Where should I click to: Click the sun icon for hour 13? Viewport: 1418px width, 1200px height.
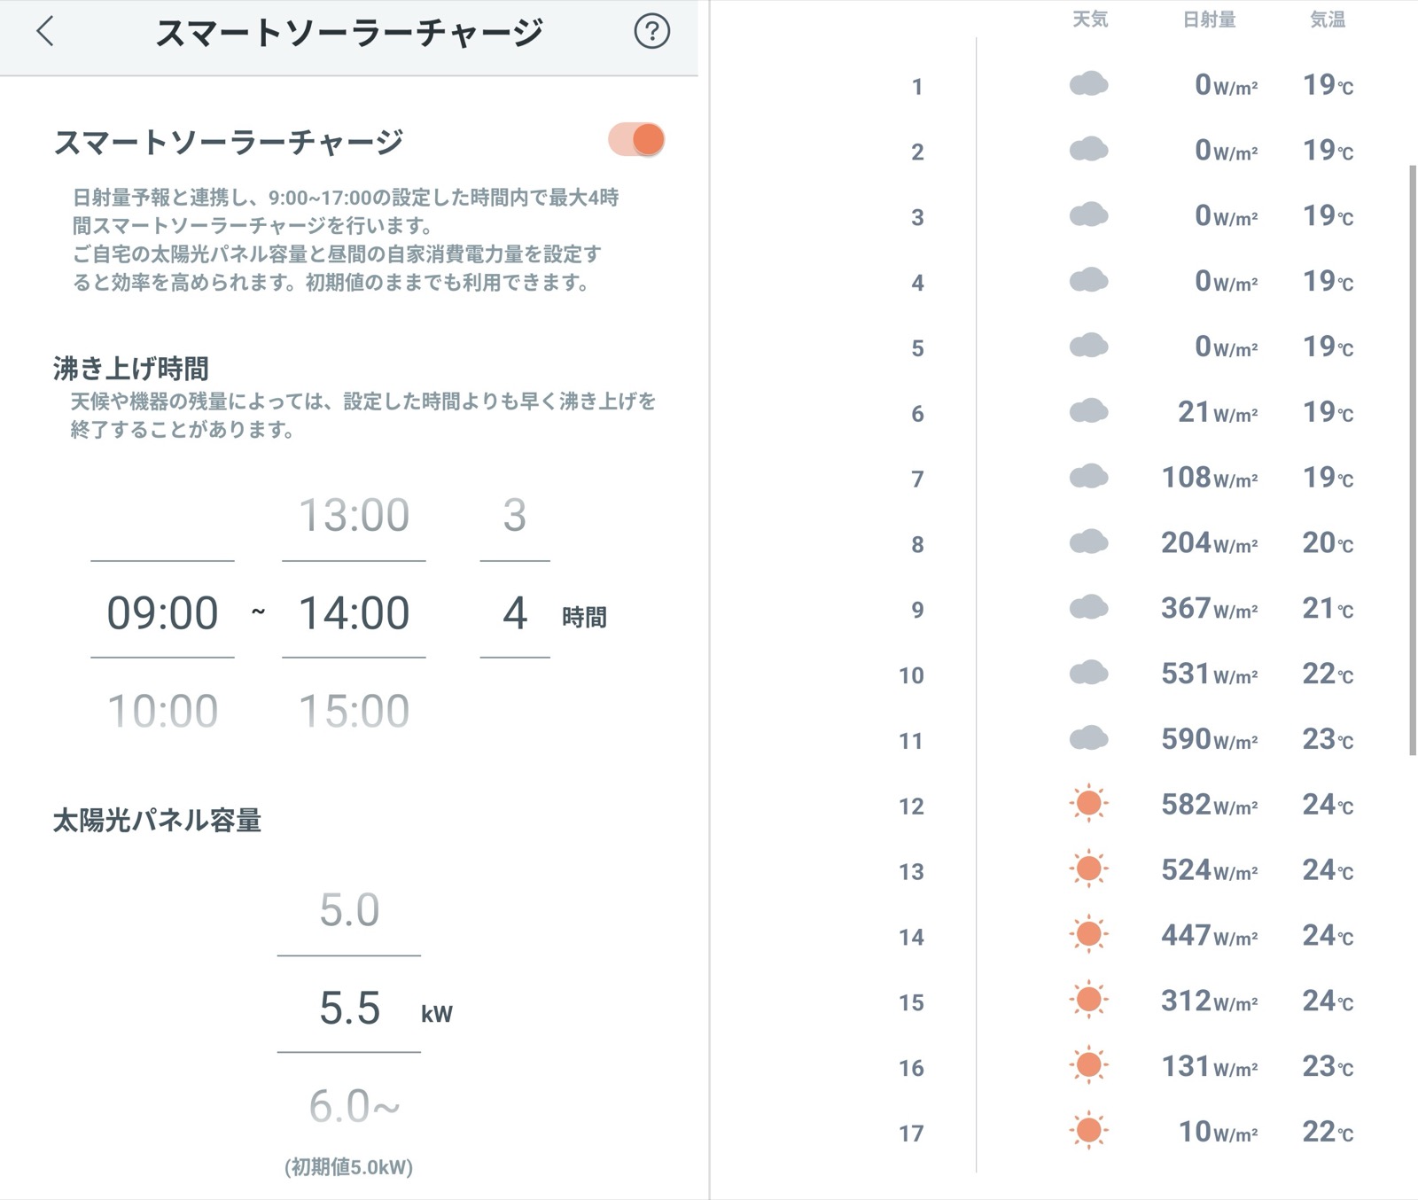[x=1089, y=869]
